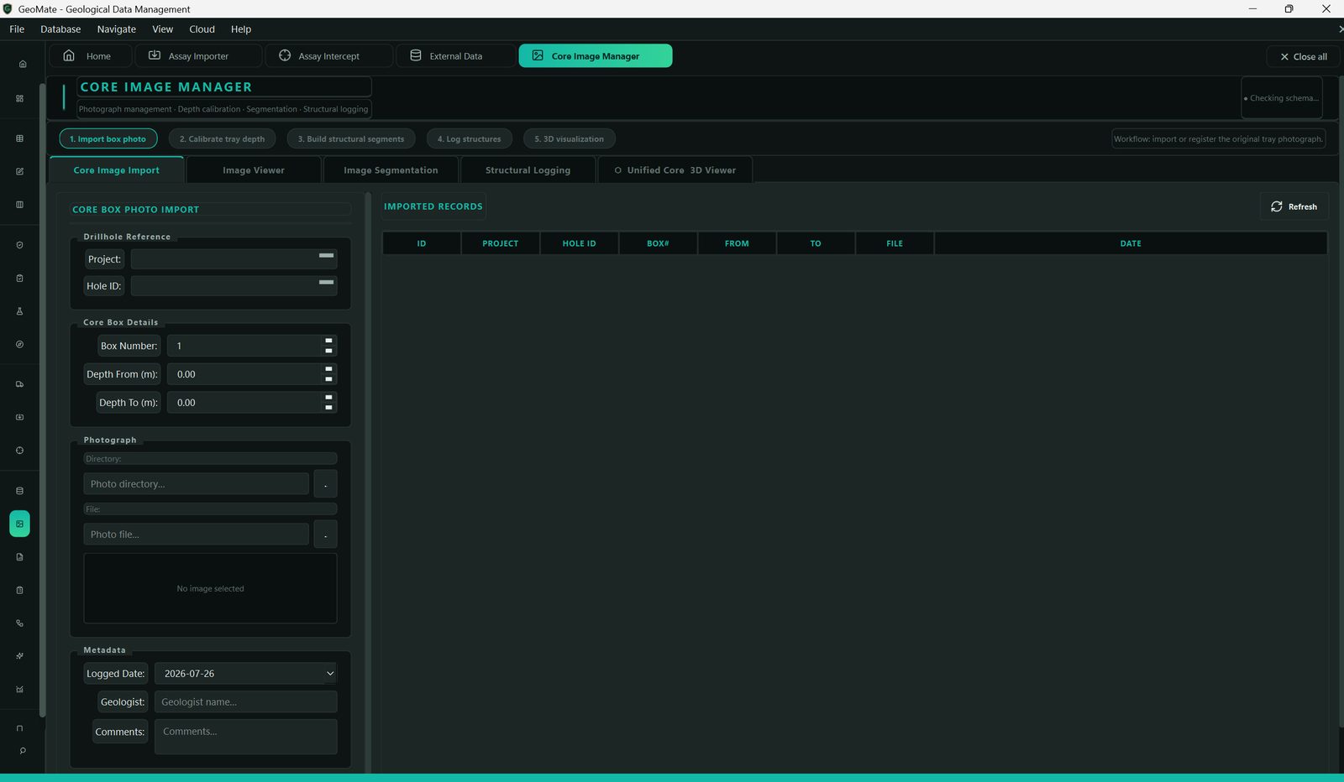Open the home icon in the left sidebar
This screenshot has width=1344, height=782.
(x=23, y=64)
